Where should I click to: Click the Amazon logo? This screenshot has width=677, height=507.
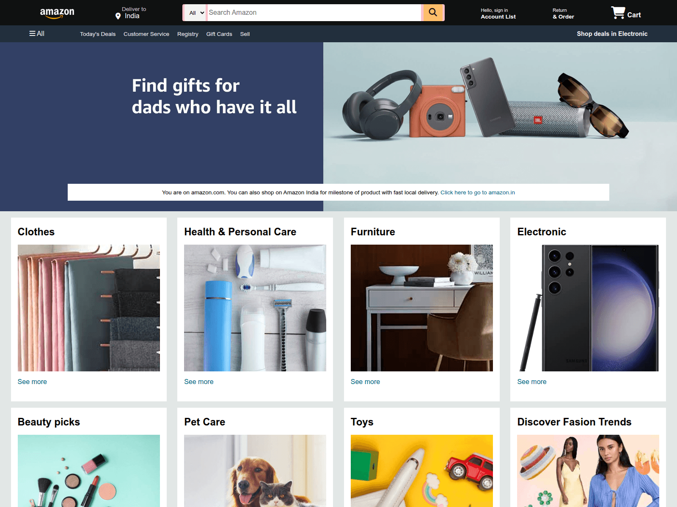click(57, 13)
